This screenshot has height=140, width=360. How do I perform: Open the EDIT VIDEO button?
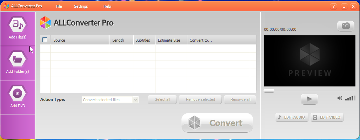[x=327, y=117]
